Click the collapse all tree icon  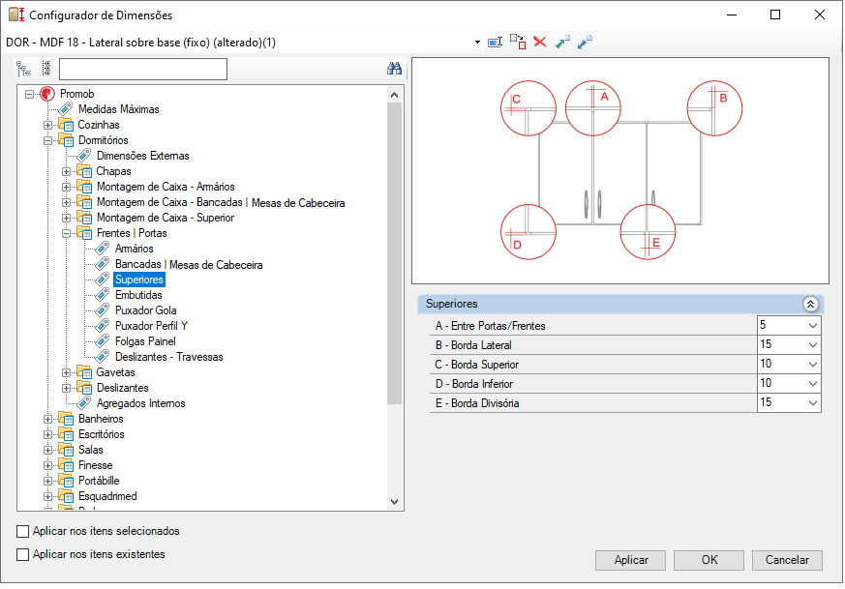click(46, 69)
